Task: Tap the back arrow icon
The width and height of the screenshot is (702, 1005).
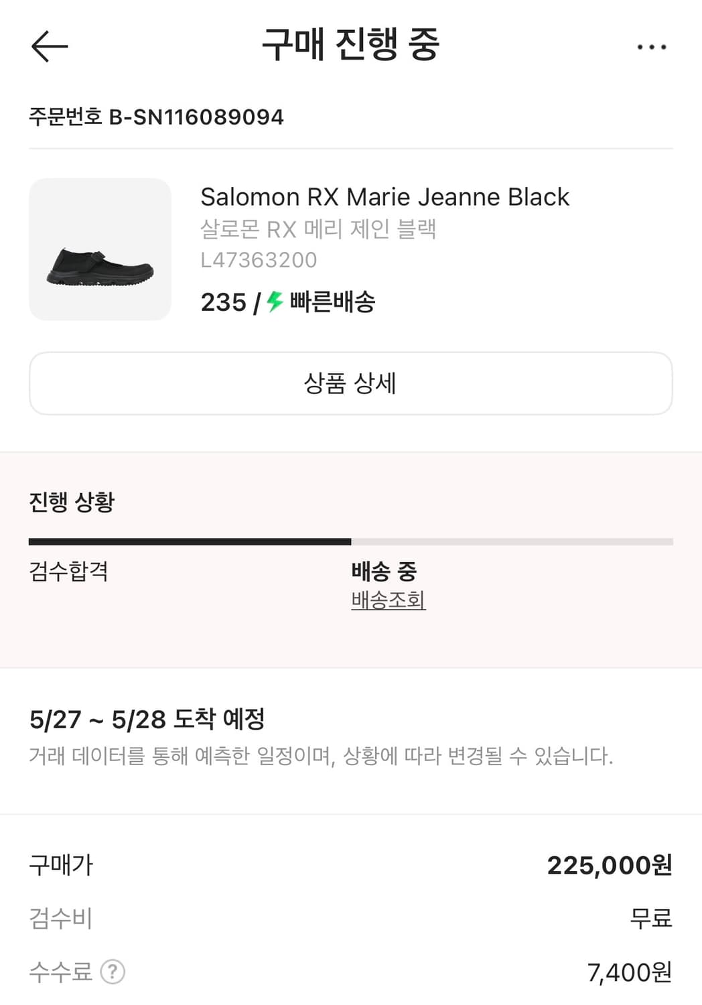Action: pos(50,47)
